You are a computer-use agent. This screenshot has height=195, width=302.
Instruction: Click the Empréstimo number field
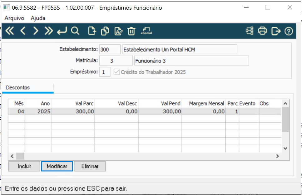(105, 72)
